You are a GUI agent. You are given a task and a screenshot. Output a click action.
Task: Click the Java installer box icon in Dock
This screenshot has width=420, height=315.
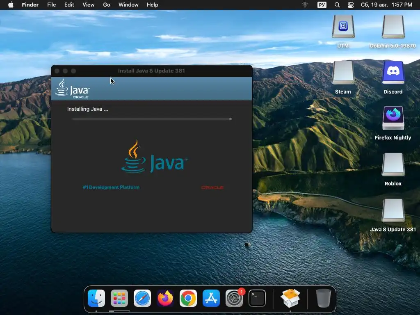pyautogui.click(x=290, y=298)
